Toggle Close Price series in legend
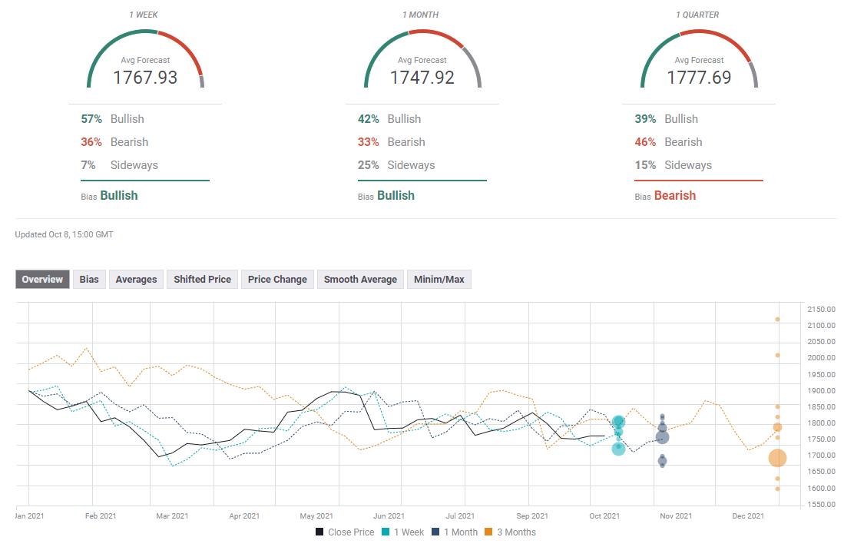This screenshot has width=854, height=547. coord(345,532)
